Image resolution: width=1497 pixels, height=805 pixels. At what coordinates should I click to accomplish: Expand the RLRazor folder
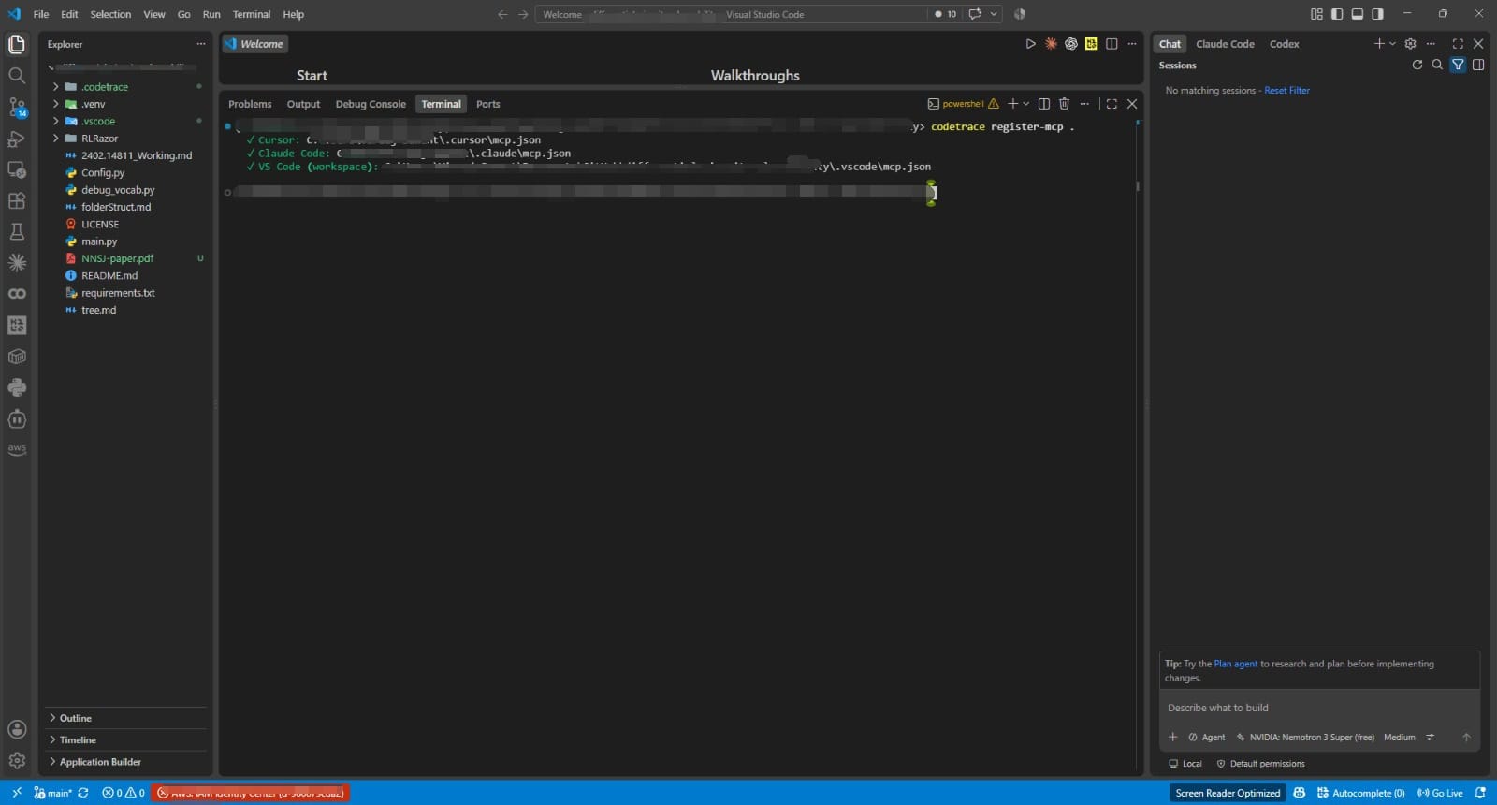coord(99,139)
